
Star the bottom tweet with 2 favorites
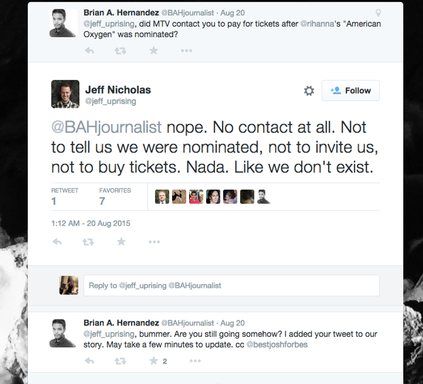(154, 361)
